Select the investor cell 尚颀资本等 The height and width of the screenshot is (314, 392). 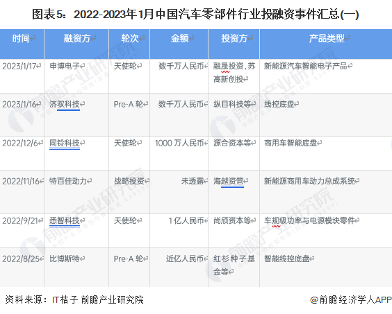tap(234, 231)
